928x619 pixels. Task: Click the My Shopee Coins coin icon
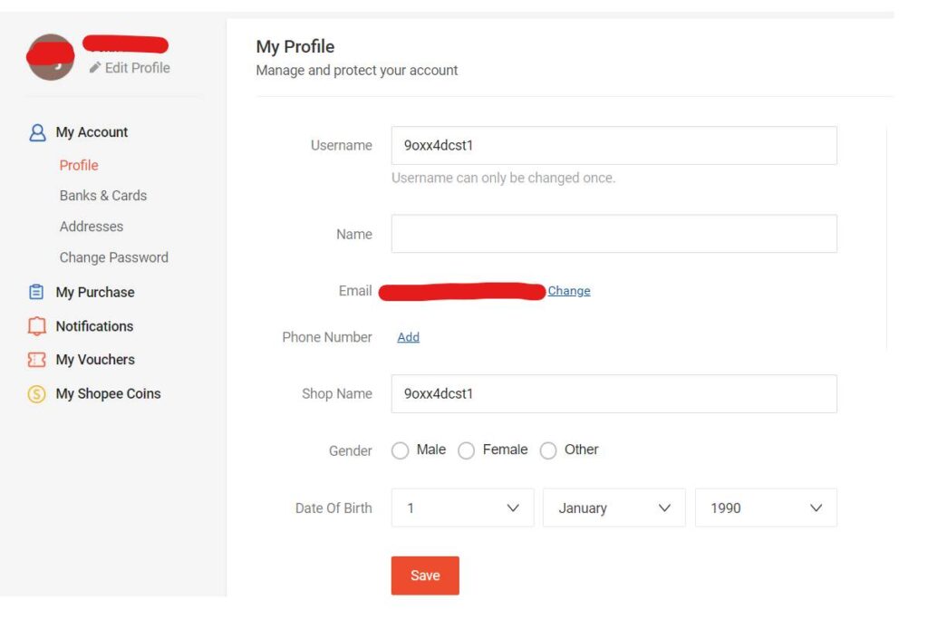(35, 393)
